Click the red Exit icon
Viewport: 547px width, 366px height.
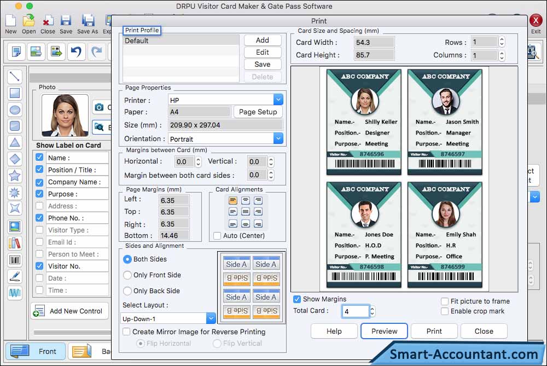[x=536, y=20]
